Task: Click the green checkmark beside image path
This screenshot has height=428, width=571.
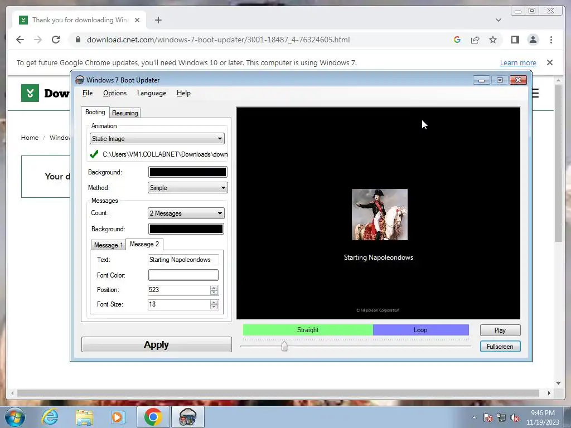Action: click(x=94, y=154)
